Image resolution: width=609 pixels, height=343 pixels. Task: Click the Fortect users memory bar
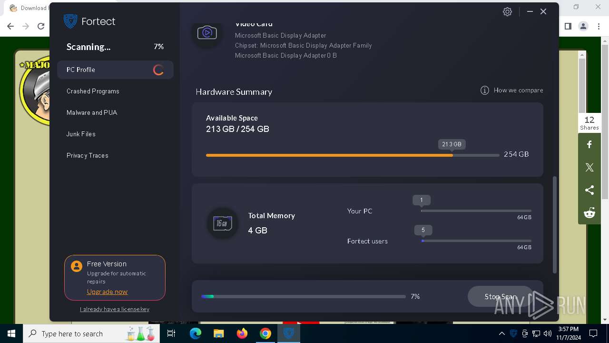click(x=476, y=241)
